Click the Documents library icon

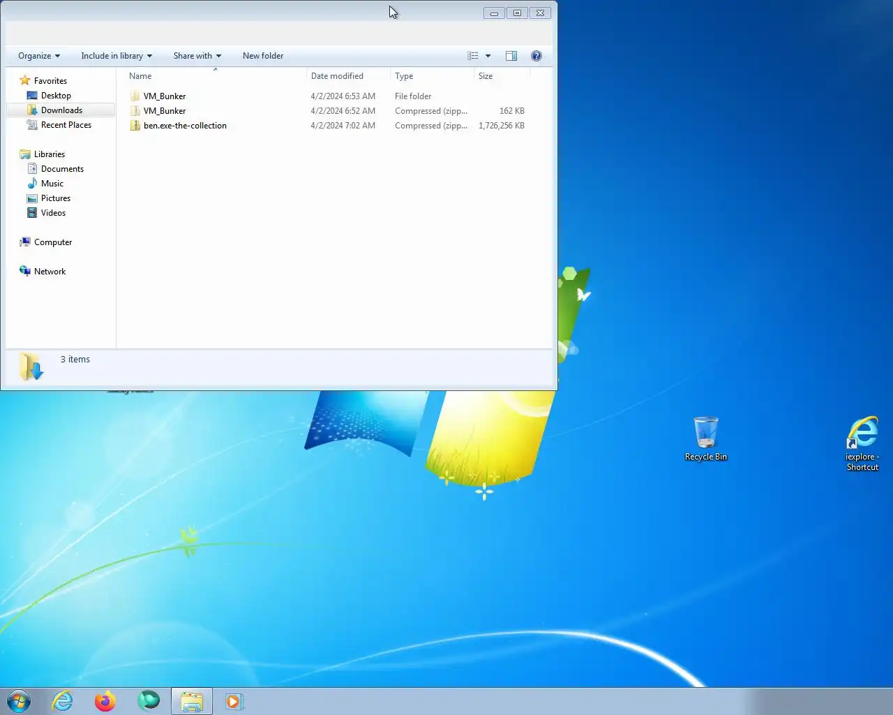tap(32, 169)
